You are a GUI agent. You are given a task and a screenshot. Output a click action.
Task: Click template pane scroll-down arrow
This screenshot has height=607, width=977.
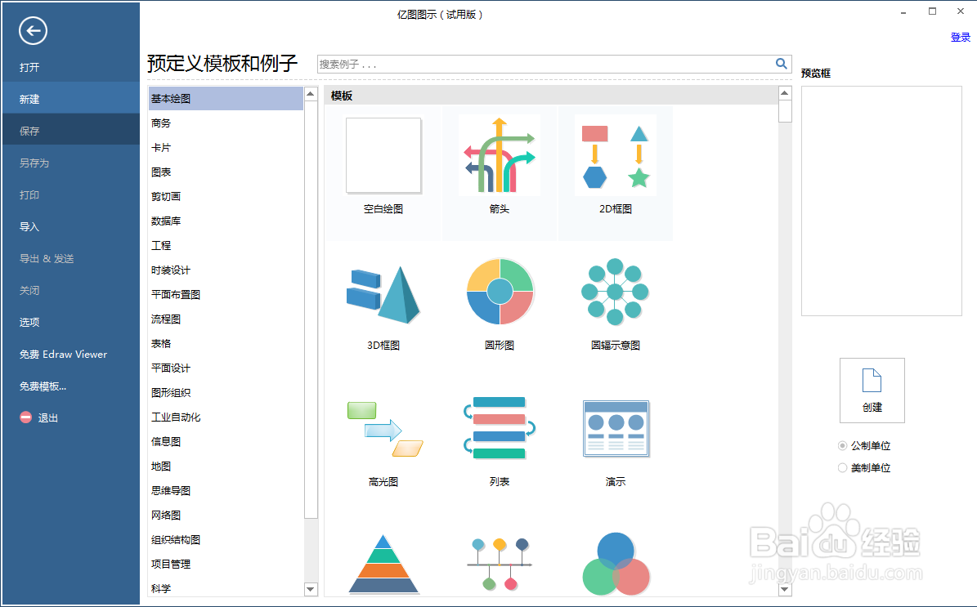785,589
